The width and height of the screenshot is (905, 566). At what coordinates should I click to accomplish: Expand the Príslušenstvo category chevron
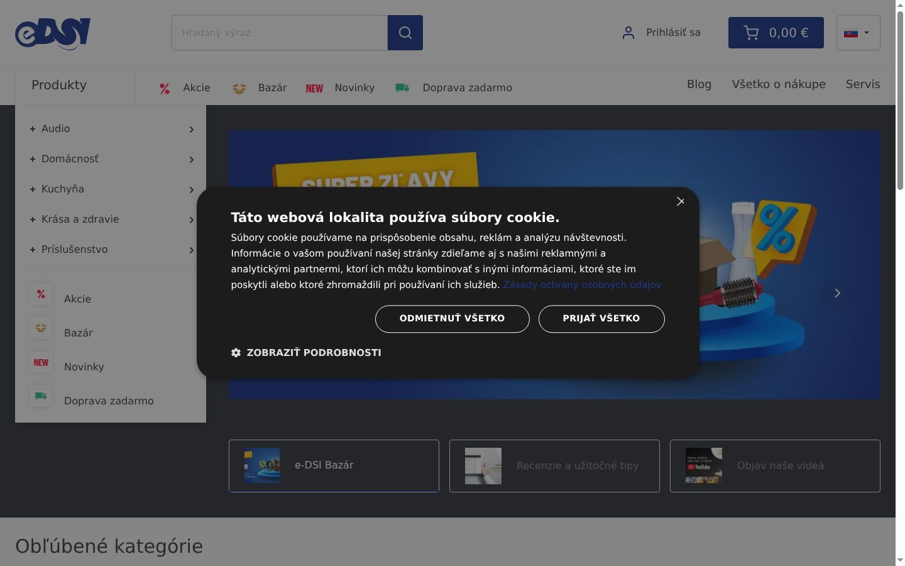coord(192,250)
